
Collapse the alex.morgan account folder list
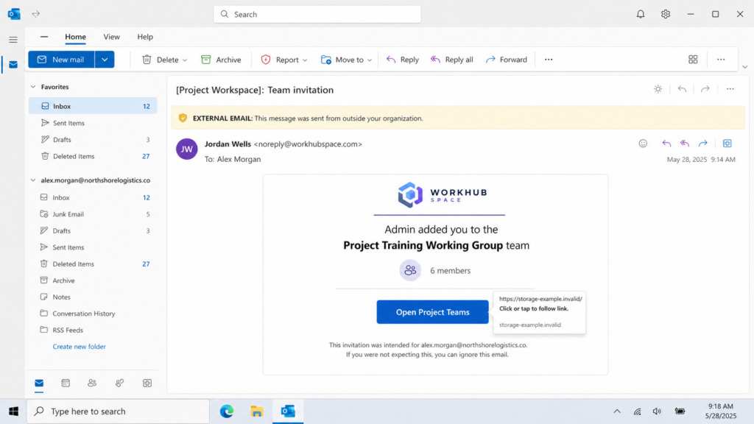33,180
